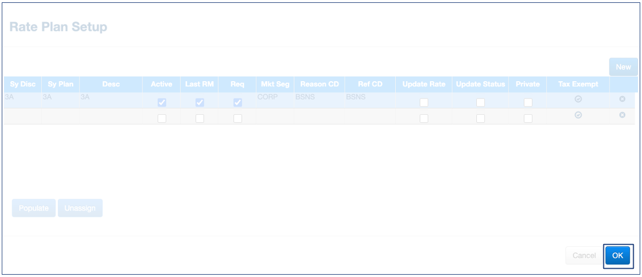Image resolution: width=642 pixels, height=277 pixels.
Task: Enable Update Status for the 3A row
Action: point(480,103)
